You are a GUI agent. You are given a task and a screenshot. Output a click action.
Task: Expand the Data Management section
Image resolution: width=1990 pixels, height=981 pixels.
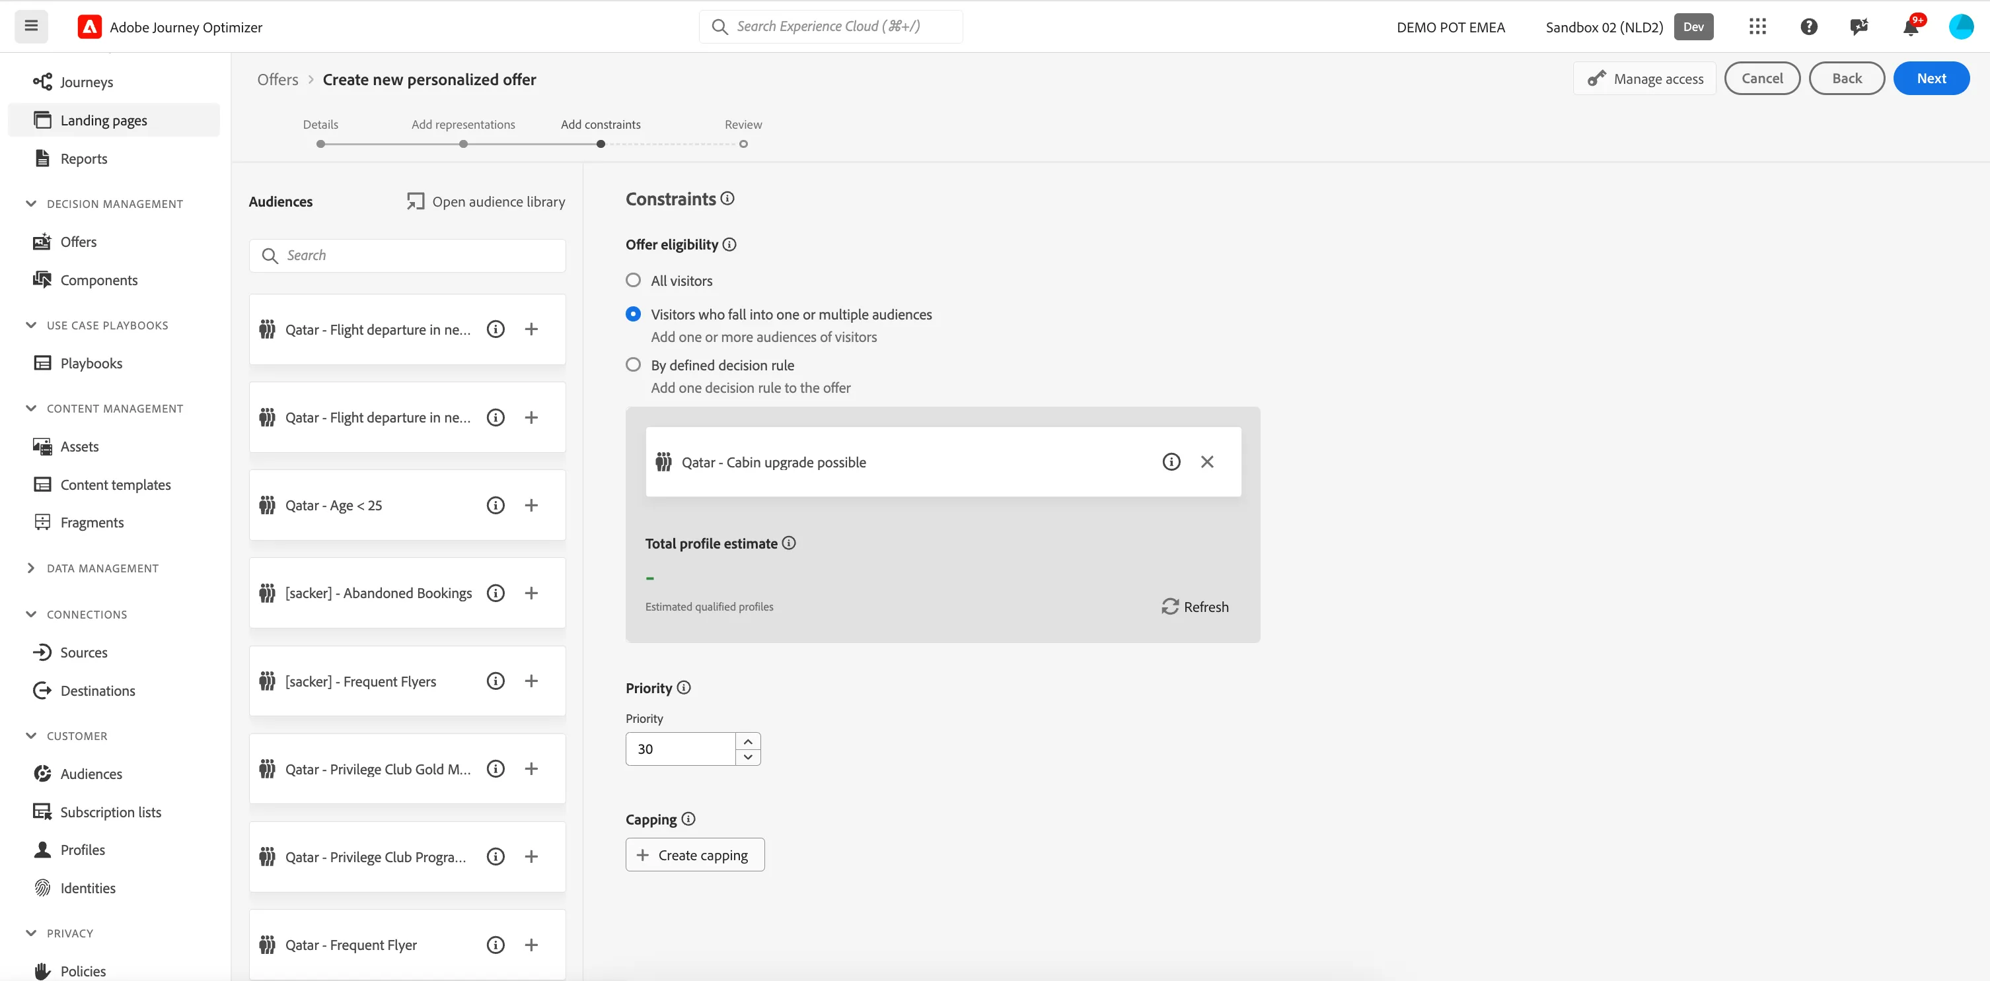[x=31, y=568]
